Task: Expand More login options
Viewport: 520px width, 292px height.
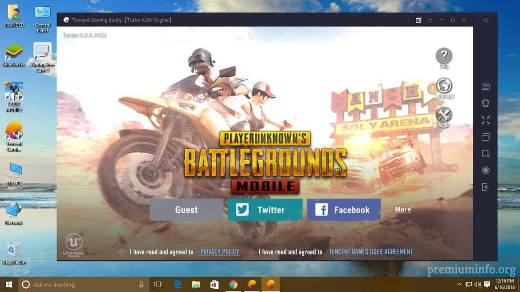Action: pyautogui.click(x=403, y=210)
